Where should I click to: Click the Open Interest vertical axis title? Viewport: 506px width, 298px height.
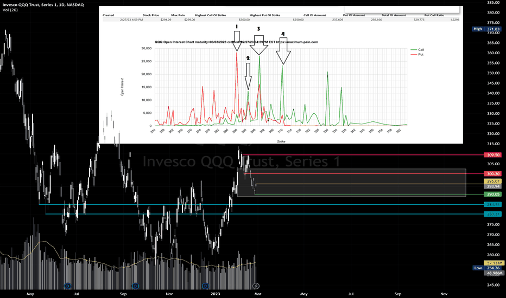(122, 87)
